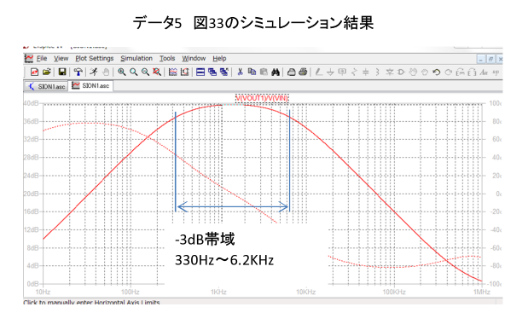Select the SION1.asc waveform plot tab

click(x=90, y=86)
